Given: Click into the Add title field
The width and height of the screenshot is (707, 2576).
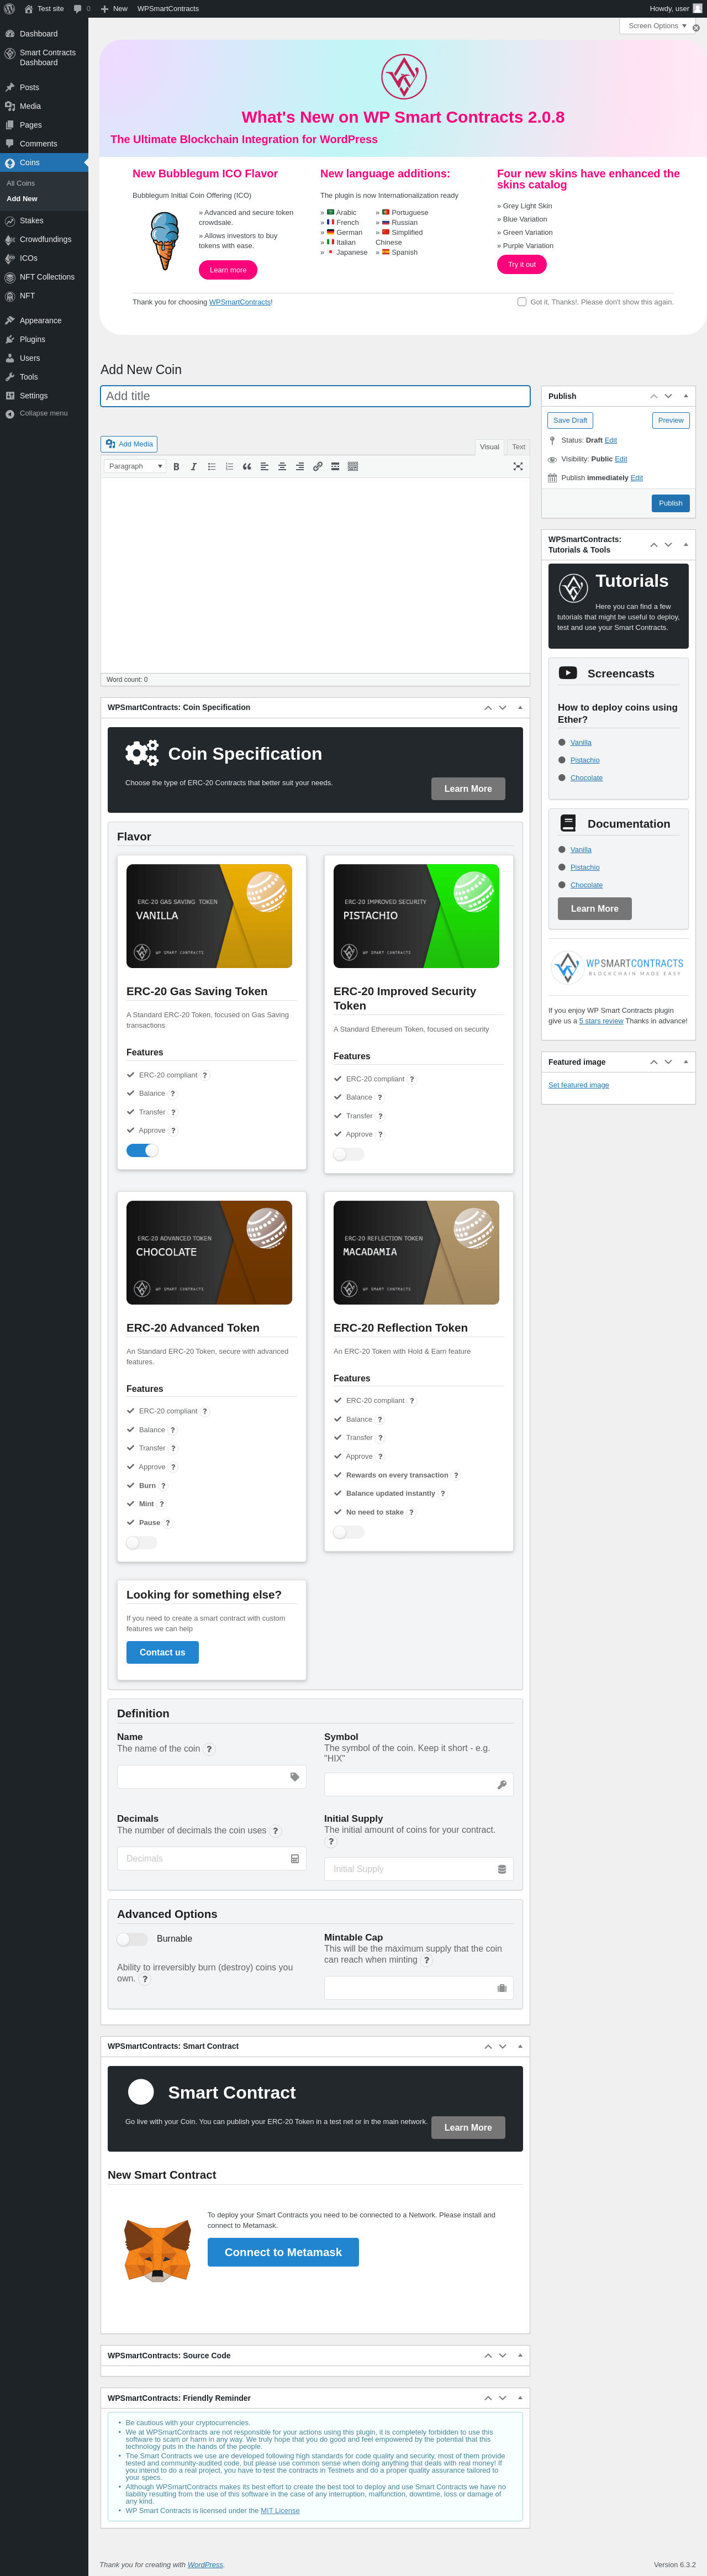Looking at the screenshot, I should pyautogui.click(x=315, y=396).
